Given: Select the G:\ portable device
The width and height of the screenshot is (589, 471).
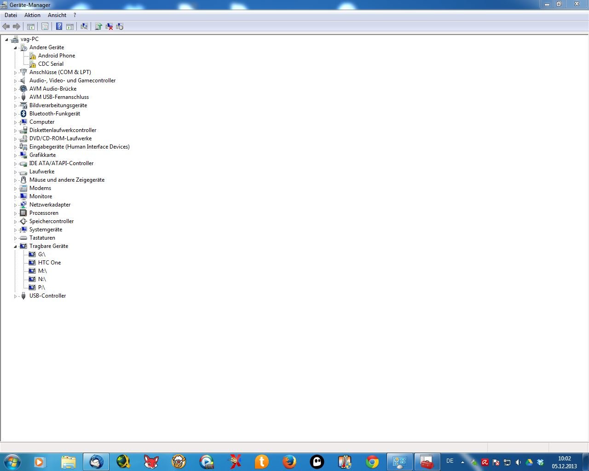Looking at the screenshot, I should point(41,254).
